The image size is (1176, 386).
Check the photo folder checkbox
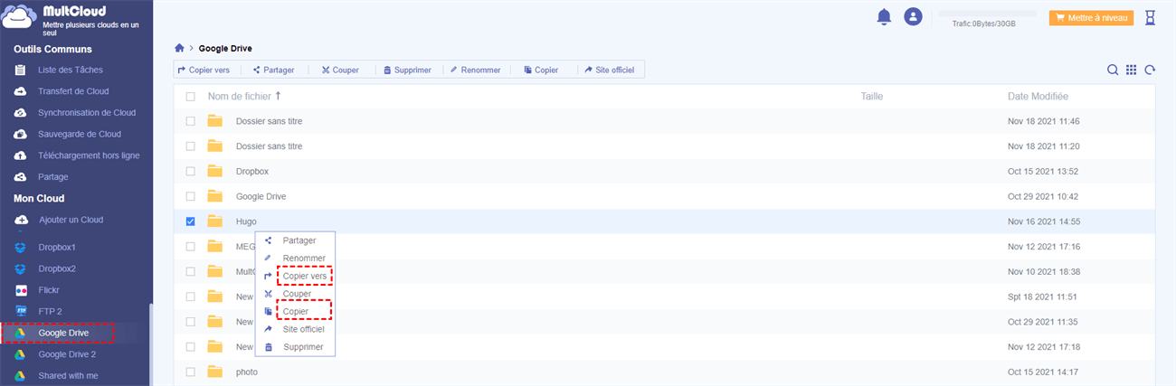pyautogui.click(x=190, y=372)
